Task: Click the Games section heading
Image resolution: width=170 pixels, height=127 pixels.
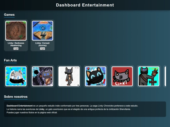Action: click(x=9, y=14)
